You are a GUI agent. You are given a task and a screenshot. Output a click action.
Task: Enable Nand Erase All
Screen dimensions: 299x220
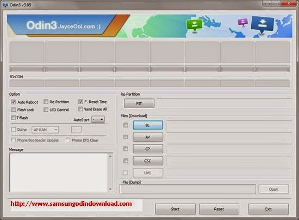80,109
